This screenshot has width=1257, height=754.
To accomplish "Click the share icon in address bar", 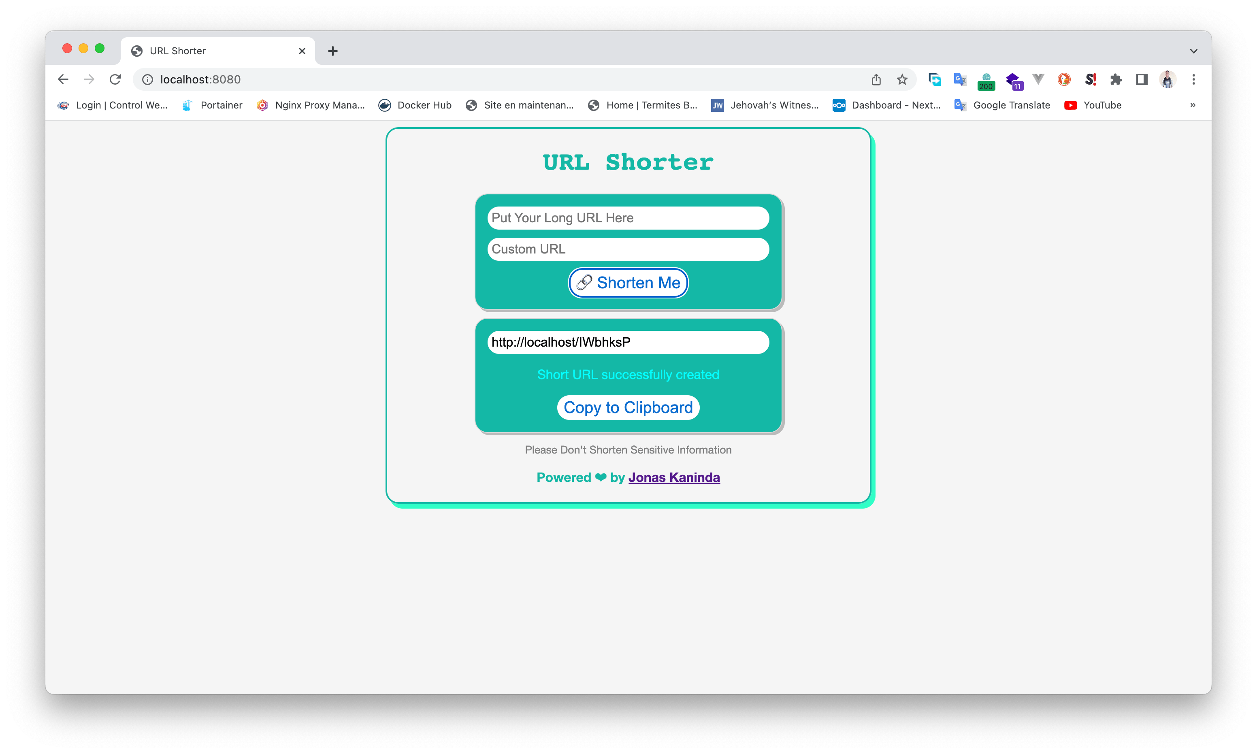I will pos(876,79).
